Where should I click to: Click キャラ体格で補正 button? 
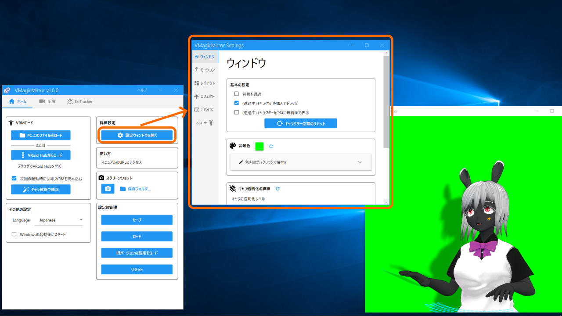(41, 189)
